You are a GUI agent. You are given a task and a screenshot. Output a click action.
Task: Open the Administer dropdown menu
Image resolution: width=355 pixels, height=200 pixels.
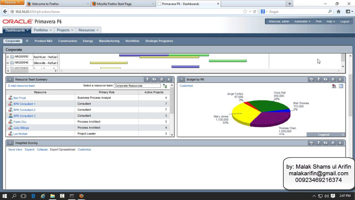coord(302,21)
